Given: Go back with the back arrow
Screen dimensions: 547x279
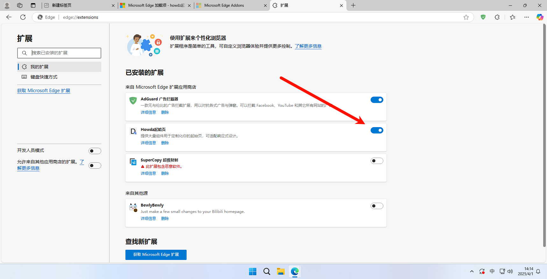Looking at the screenshot, I should (x=9, y=17).
